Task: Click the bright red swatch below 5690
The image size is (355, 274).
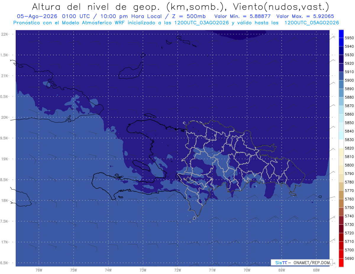Action: pos(341,262)
